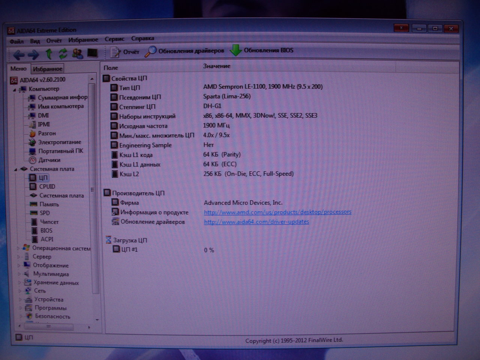The height and width of the screenshot is (360, 480).
Task: Select the Исходная частота row
Action: pos(170,126)
